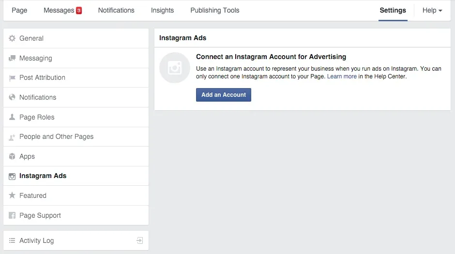455x254 pixels.
Task: Click the Featured star icon
Action: (12, 195)
